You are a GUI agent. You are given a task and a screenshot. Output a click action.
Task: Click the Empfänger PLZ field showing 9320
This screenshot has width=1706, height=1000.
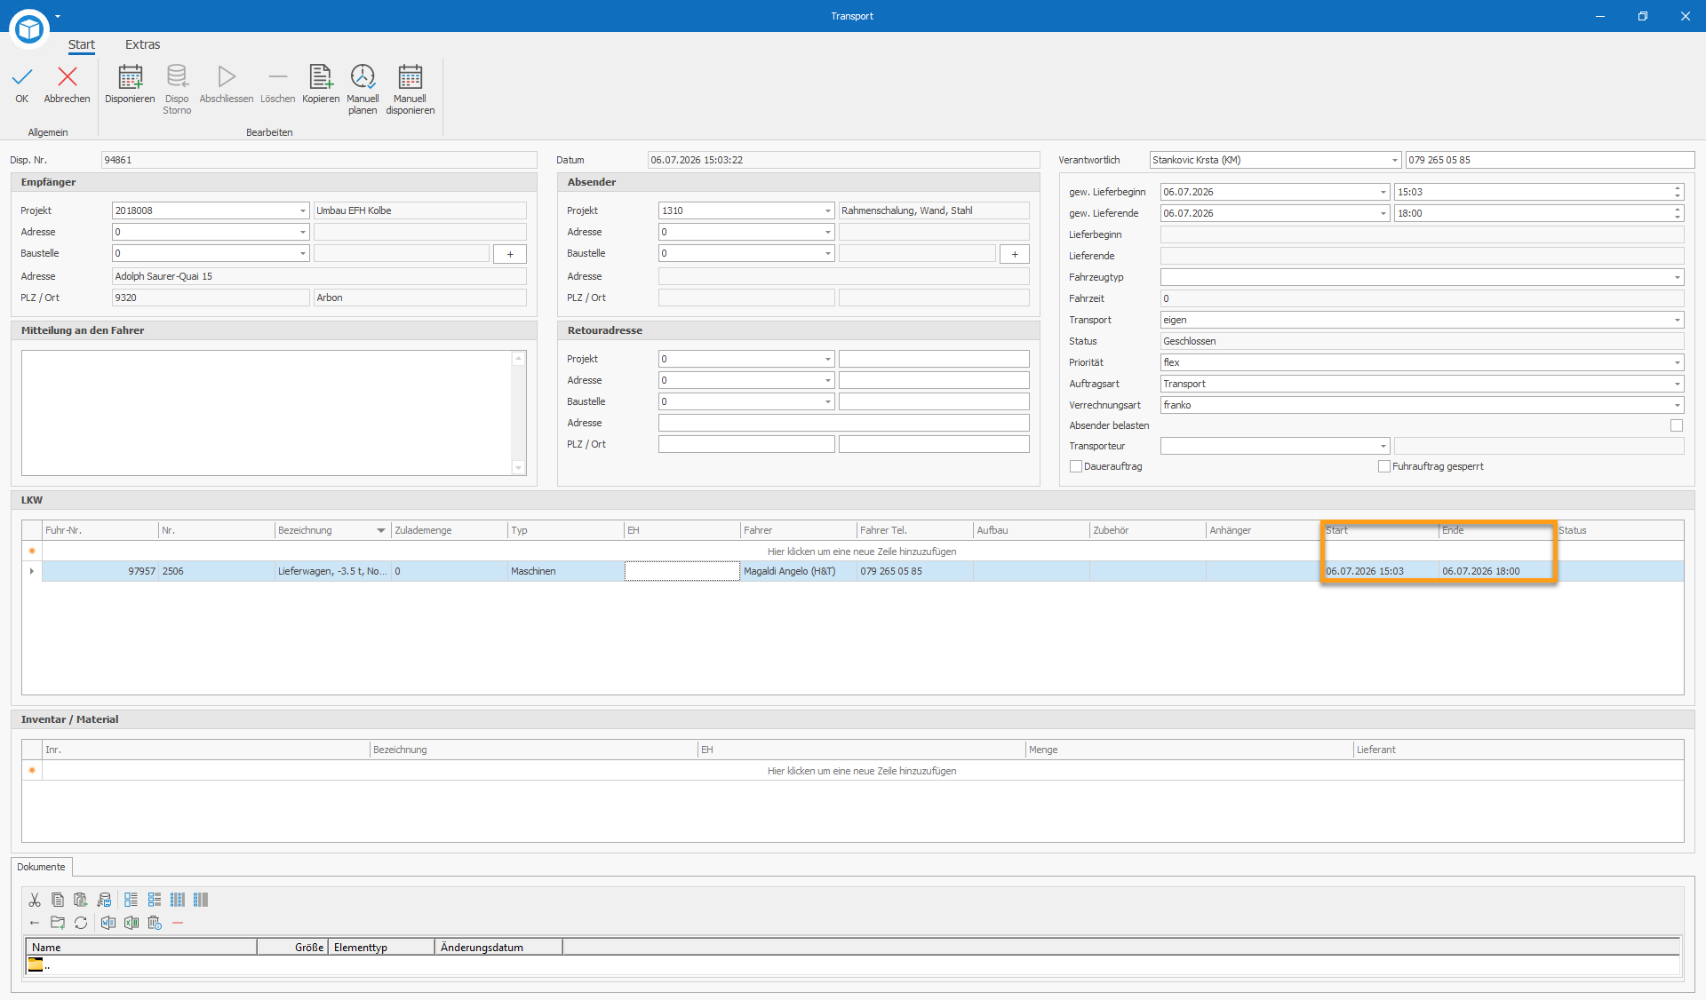[211, 298]
